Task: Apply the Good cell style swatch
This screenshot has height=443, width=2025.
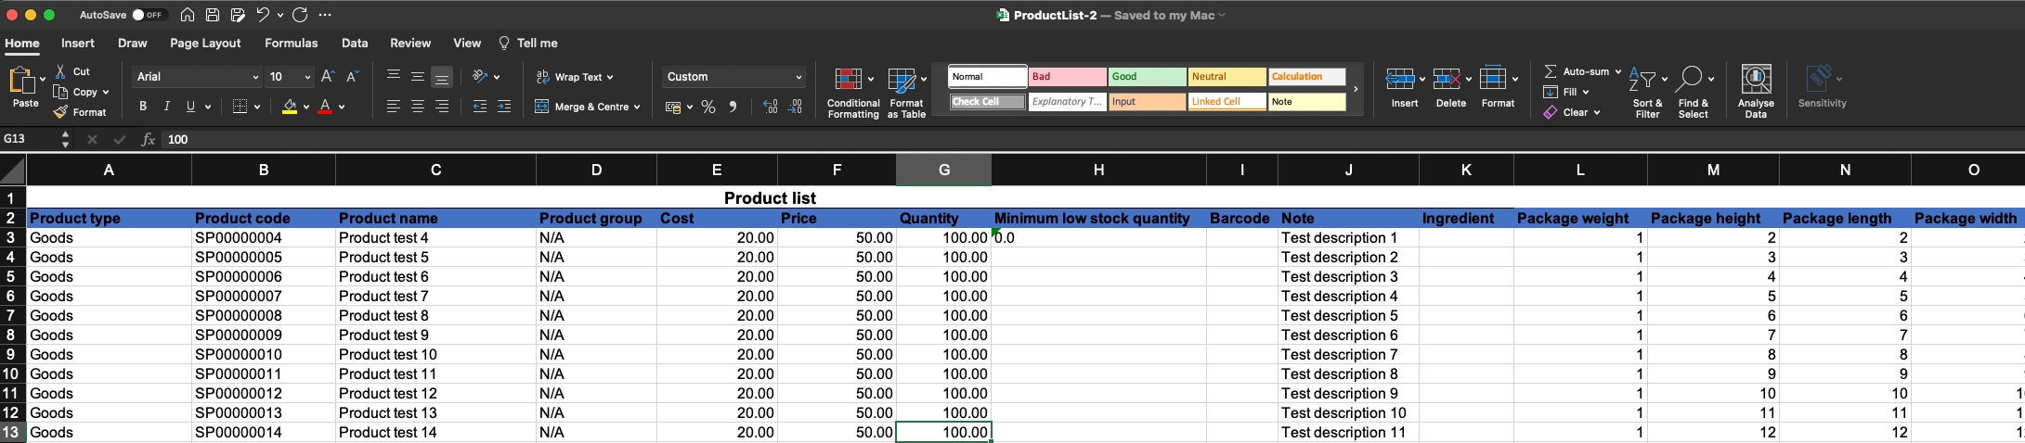Action: click(1147, 77)
